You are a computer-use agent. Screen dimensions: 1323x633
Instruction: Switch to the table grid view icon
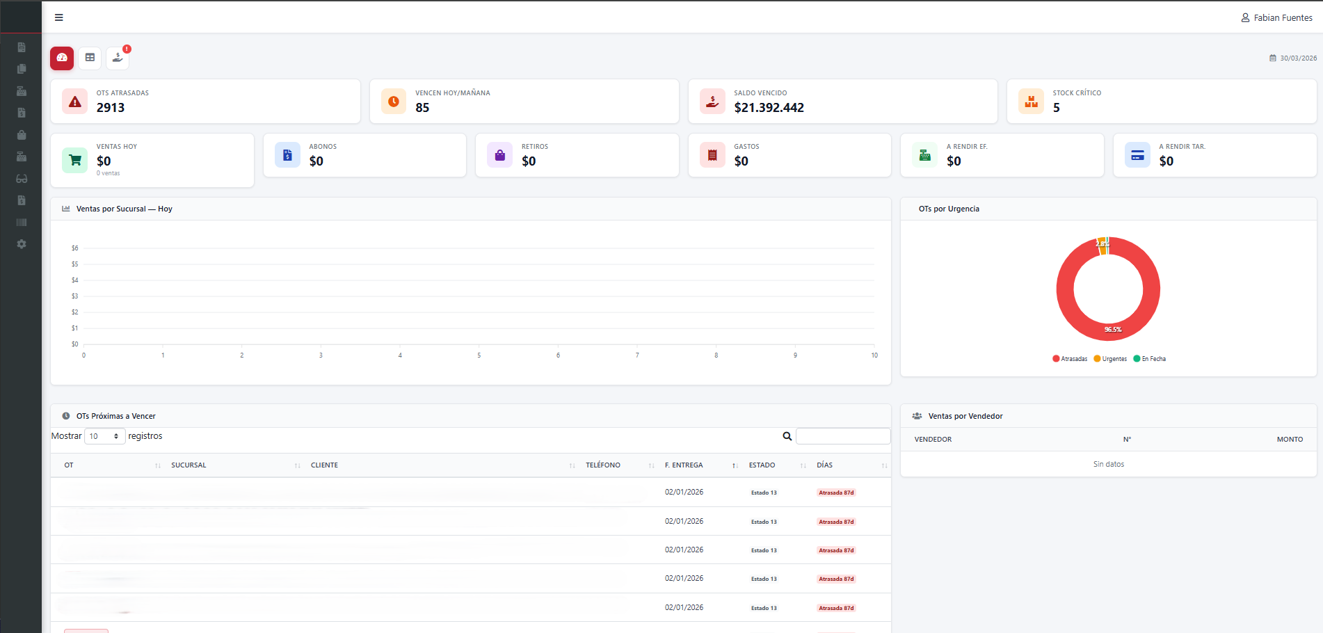point(89,58)
